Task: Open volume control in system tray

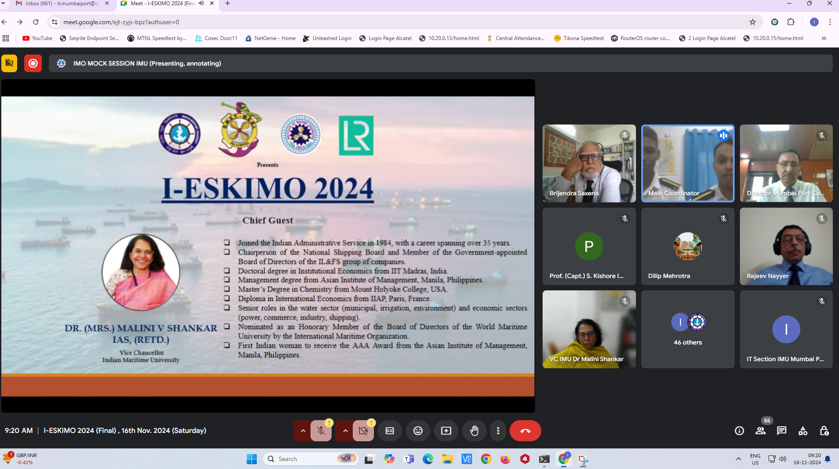Action: (783, 459)
